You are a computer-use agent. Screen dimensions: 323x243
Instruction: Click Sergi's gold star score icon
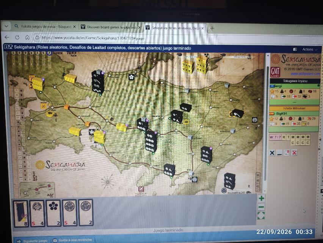click(272, 91)
